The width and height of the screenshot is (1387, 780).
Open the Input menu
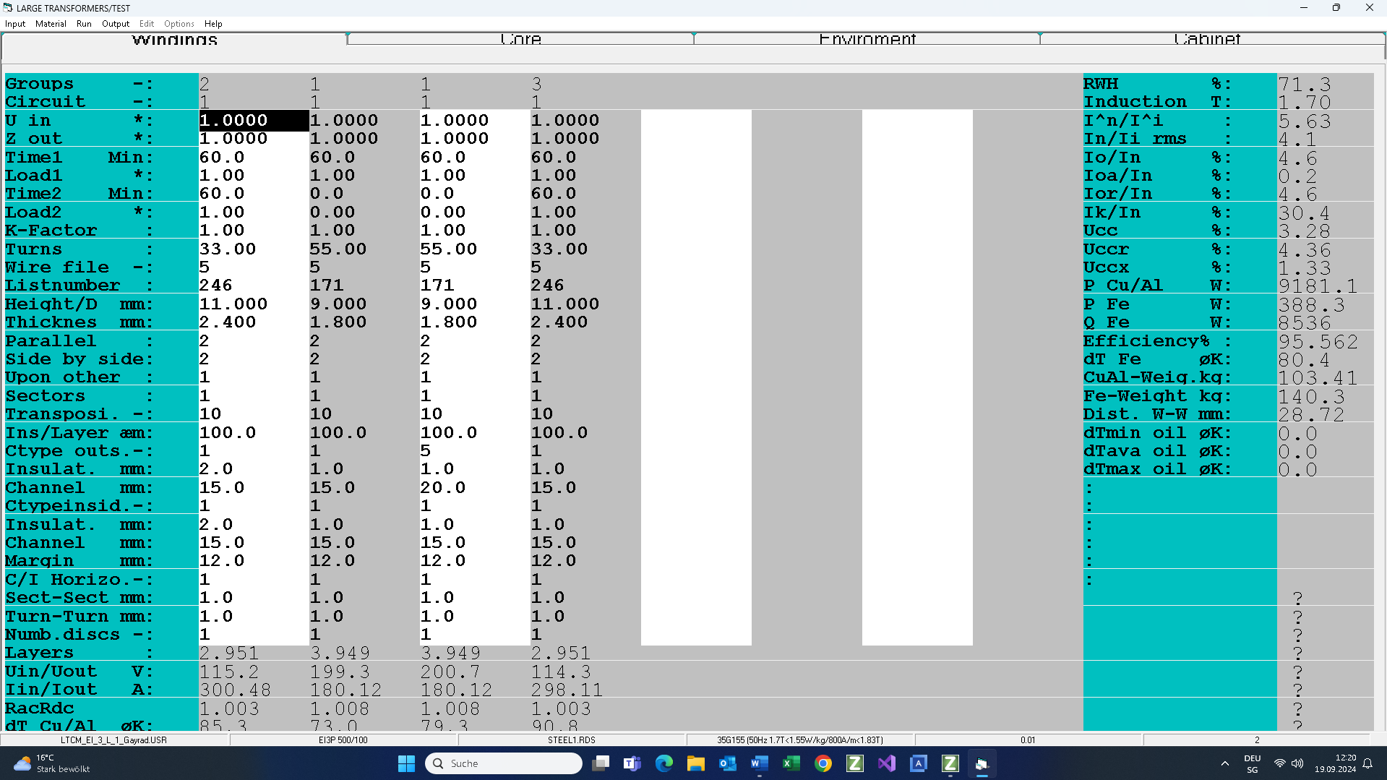pos(15,24)
